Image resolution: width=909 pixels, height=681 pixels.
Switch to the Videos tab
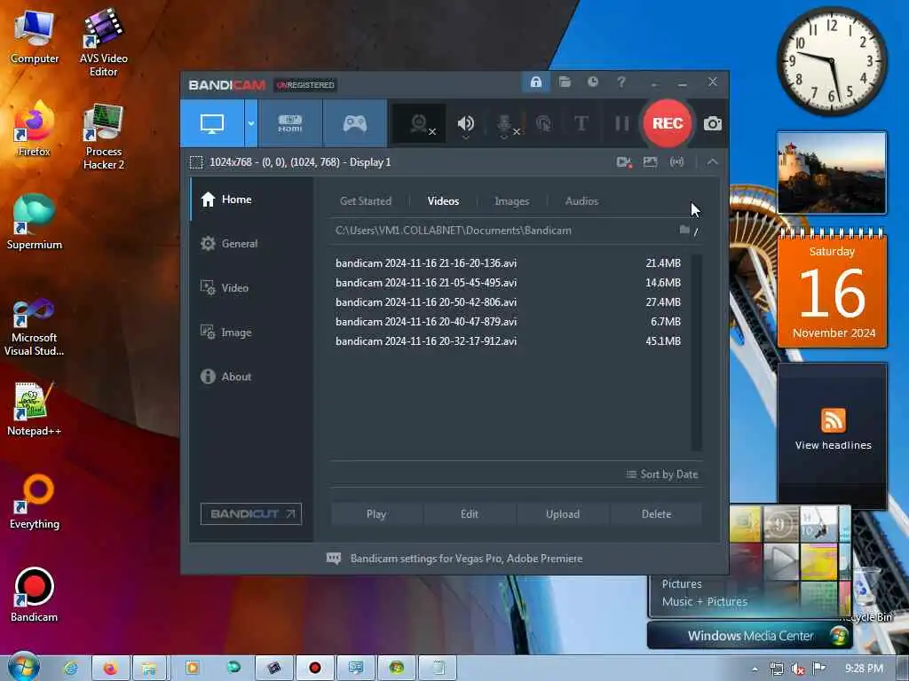coord(443,201)
